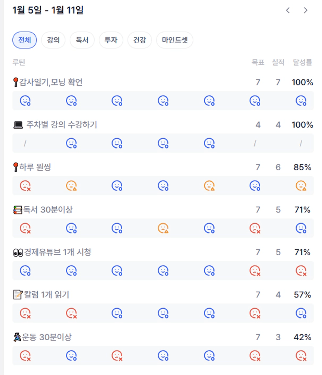Viewport: 322px width, 375px height.
Task: Toggle last day's red face in 운동 30분이상
Action: coord(301,356)
